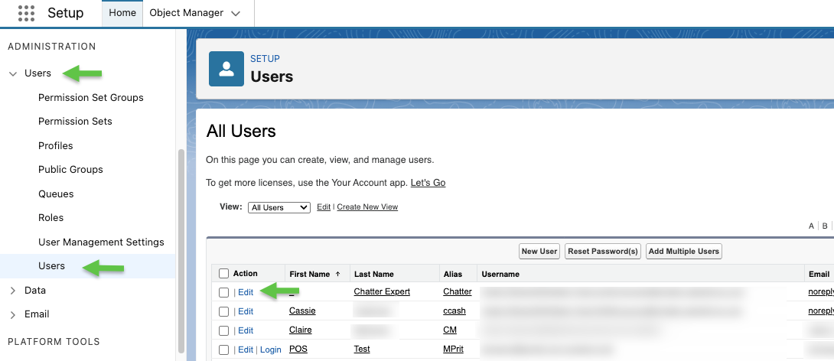Open Permission Set Groups in the sidebar
The height and width of the screenshot is (361, 834).
(x=91, y=98)
